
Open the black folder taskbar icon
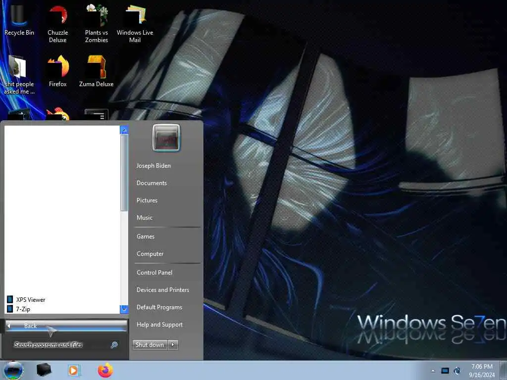(x=44, y=370)
